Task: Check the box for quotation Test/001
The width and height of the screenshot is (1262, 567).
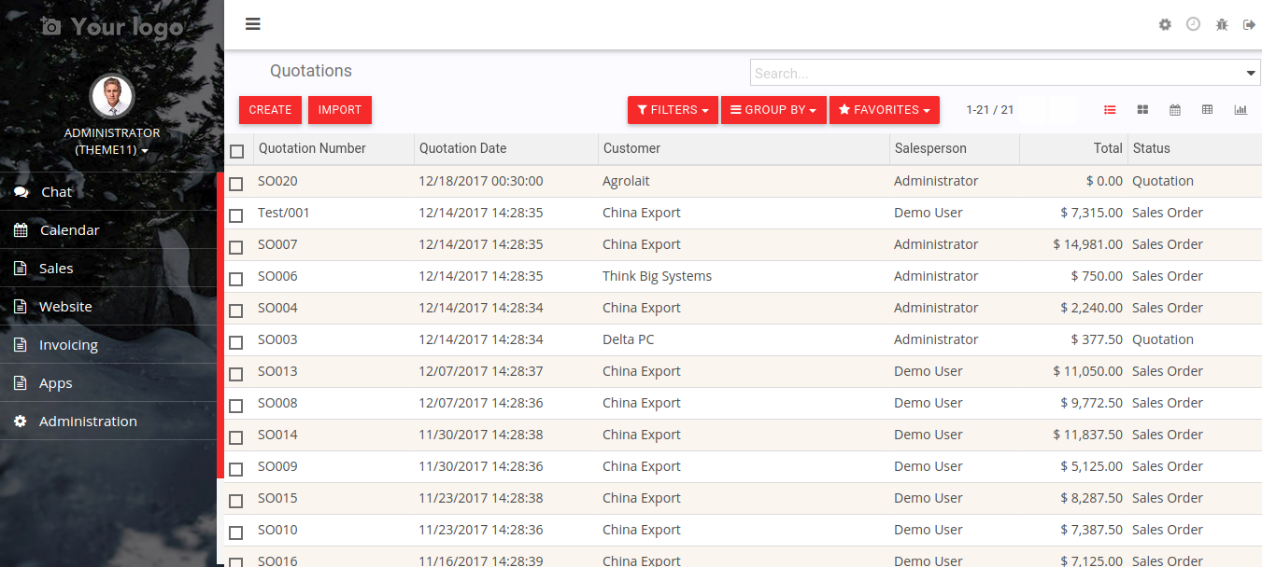Action: click(x=235, y=215)
